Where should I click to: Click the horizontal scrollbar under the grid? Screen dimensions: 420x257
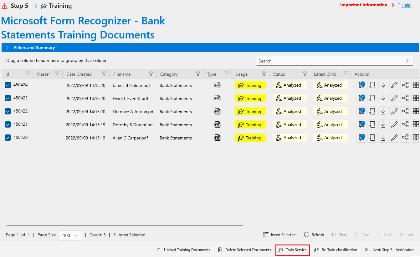pyautogui.click(x=125, y=225)
